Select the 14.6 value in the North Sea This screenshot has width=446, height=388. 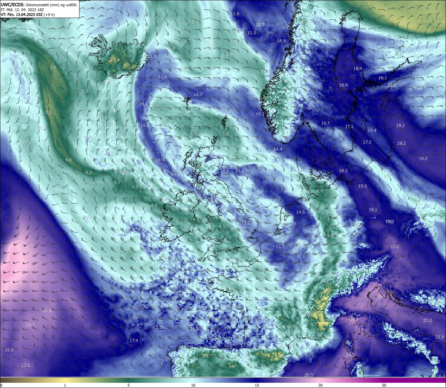point(300,212)
